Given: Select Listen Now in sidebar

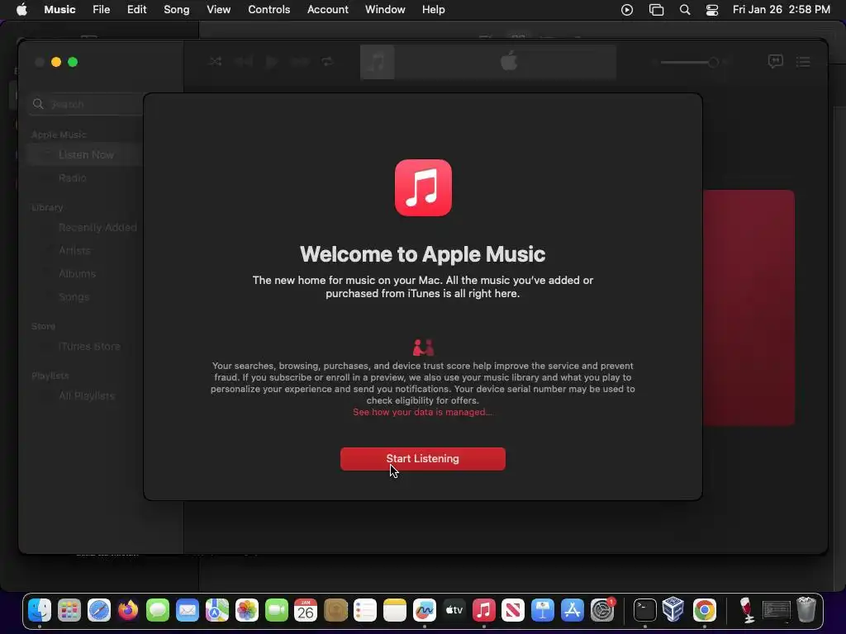Looking at the screenshot, I should pos(86,154).
